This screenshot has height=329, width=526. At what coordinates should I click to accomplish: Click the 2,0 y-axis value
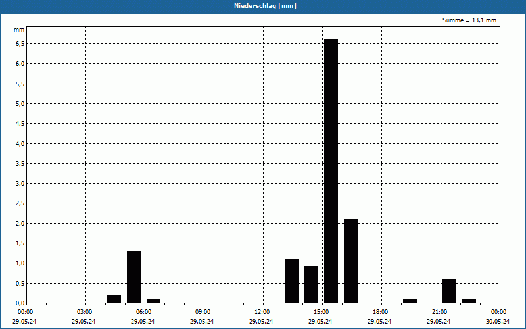[x=20, y=223]
